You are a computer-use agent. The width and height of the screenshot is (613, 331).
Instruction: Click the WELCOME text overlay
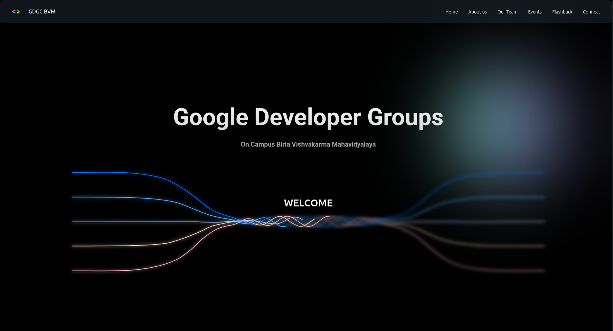click(x=308, y=203)
